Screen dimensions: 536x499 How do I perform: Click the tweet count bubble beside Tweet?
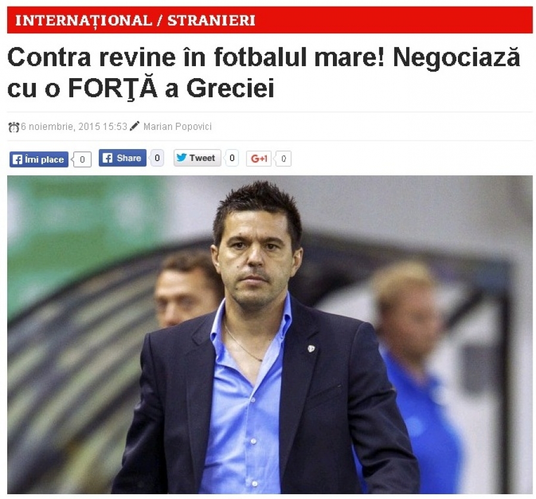click(232, 158)
